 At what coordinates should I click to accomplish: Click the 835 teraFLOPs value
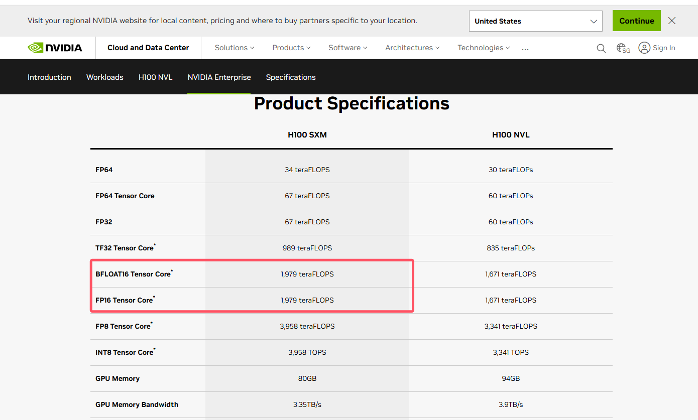click(511, 248)
